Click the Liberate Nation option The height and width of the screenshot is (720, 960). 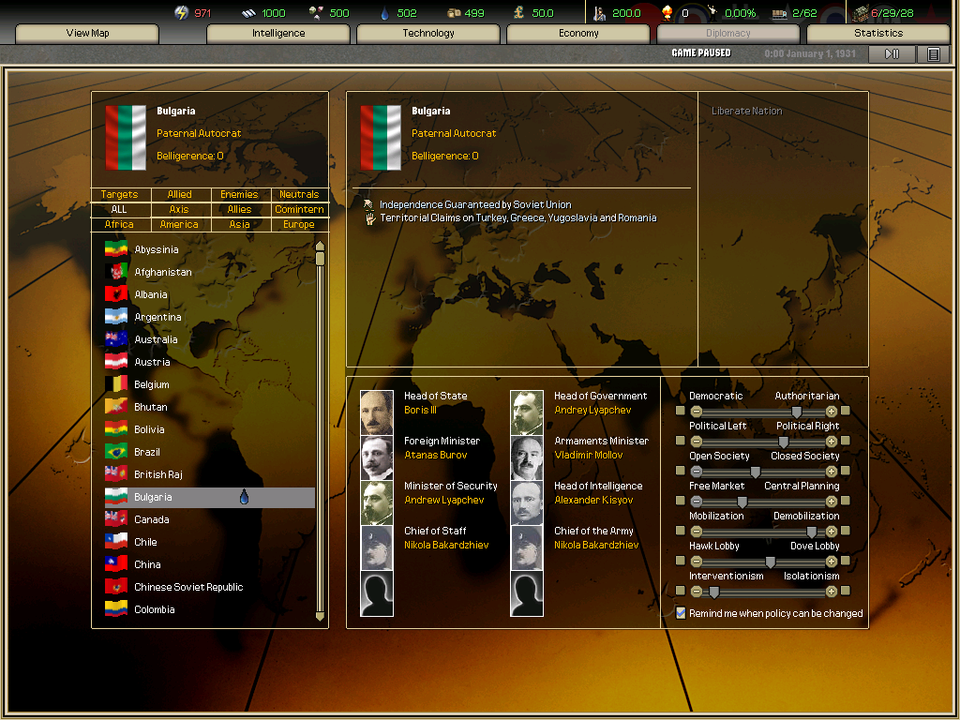click(746, 111)
